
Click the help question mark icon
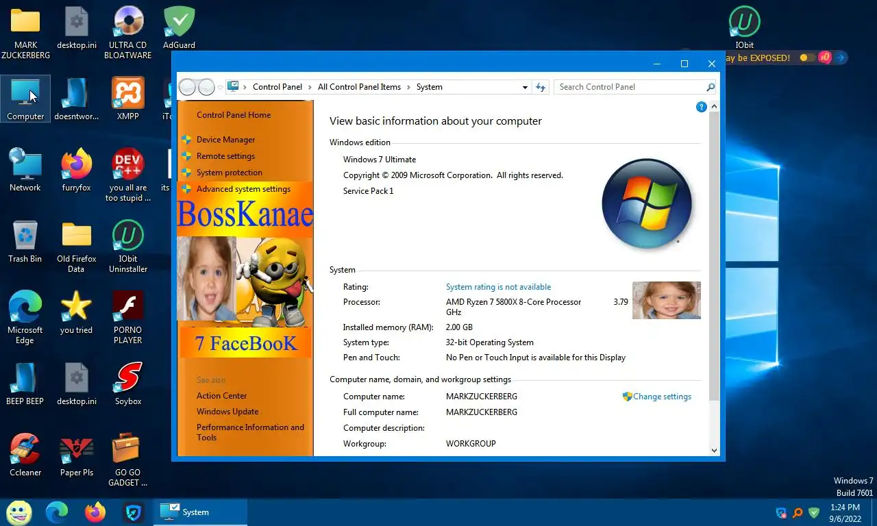[701, 107]
